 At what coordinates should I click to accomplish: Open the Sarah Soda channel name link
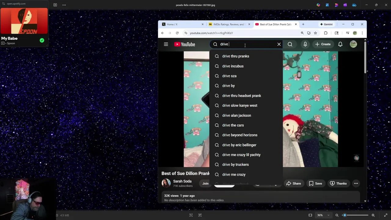tap(182, 181)
